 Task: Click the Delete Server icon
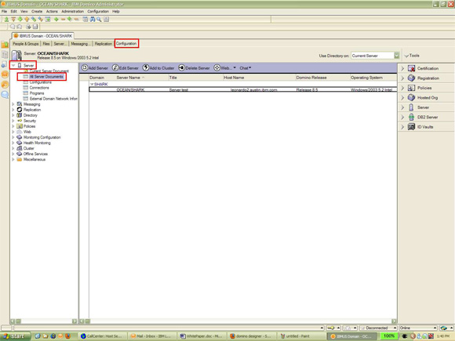(x=182, y=68)
